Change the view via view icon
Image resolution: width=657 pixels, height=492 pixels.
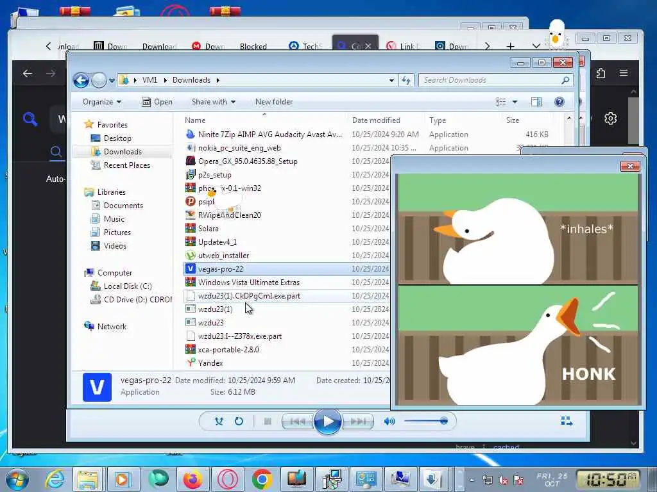[500, 102]
